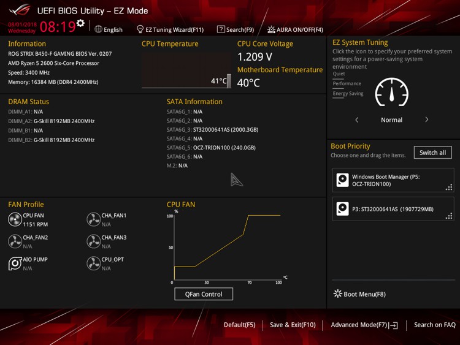Click the FAN Profile heading
Viewport: 460px width, 345px height.
point(26,204)
